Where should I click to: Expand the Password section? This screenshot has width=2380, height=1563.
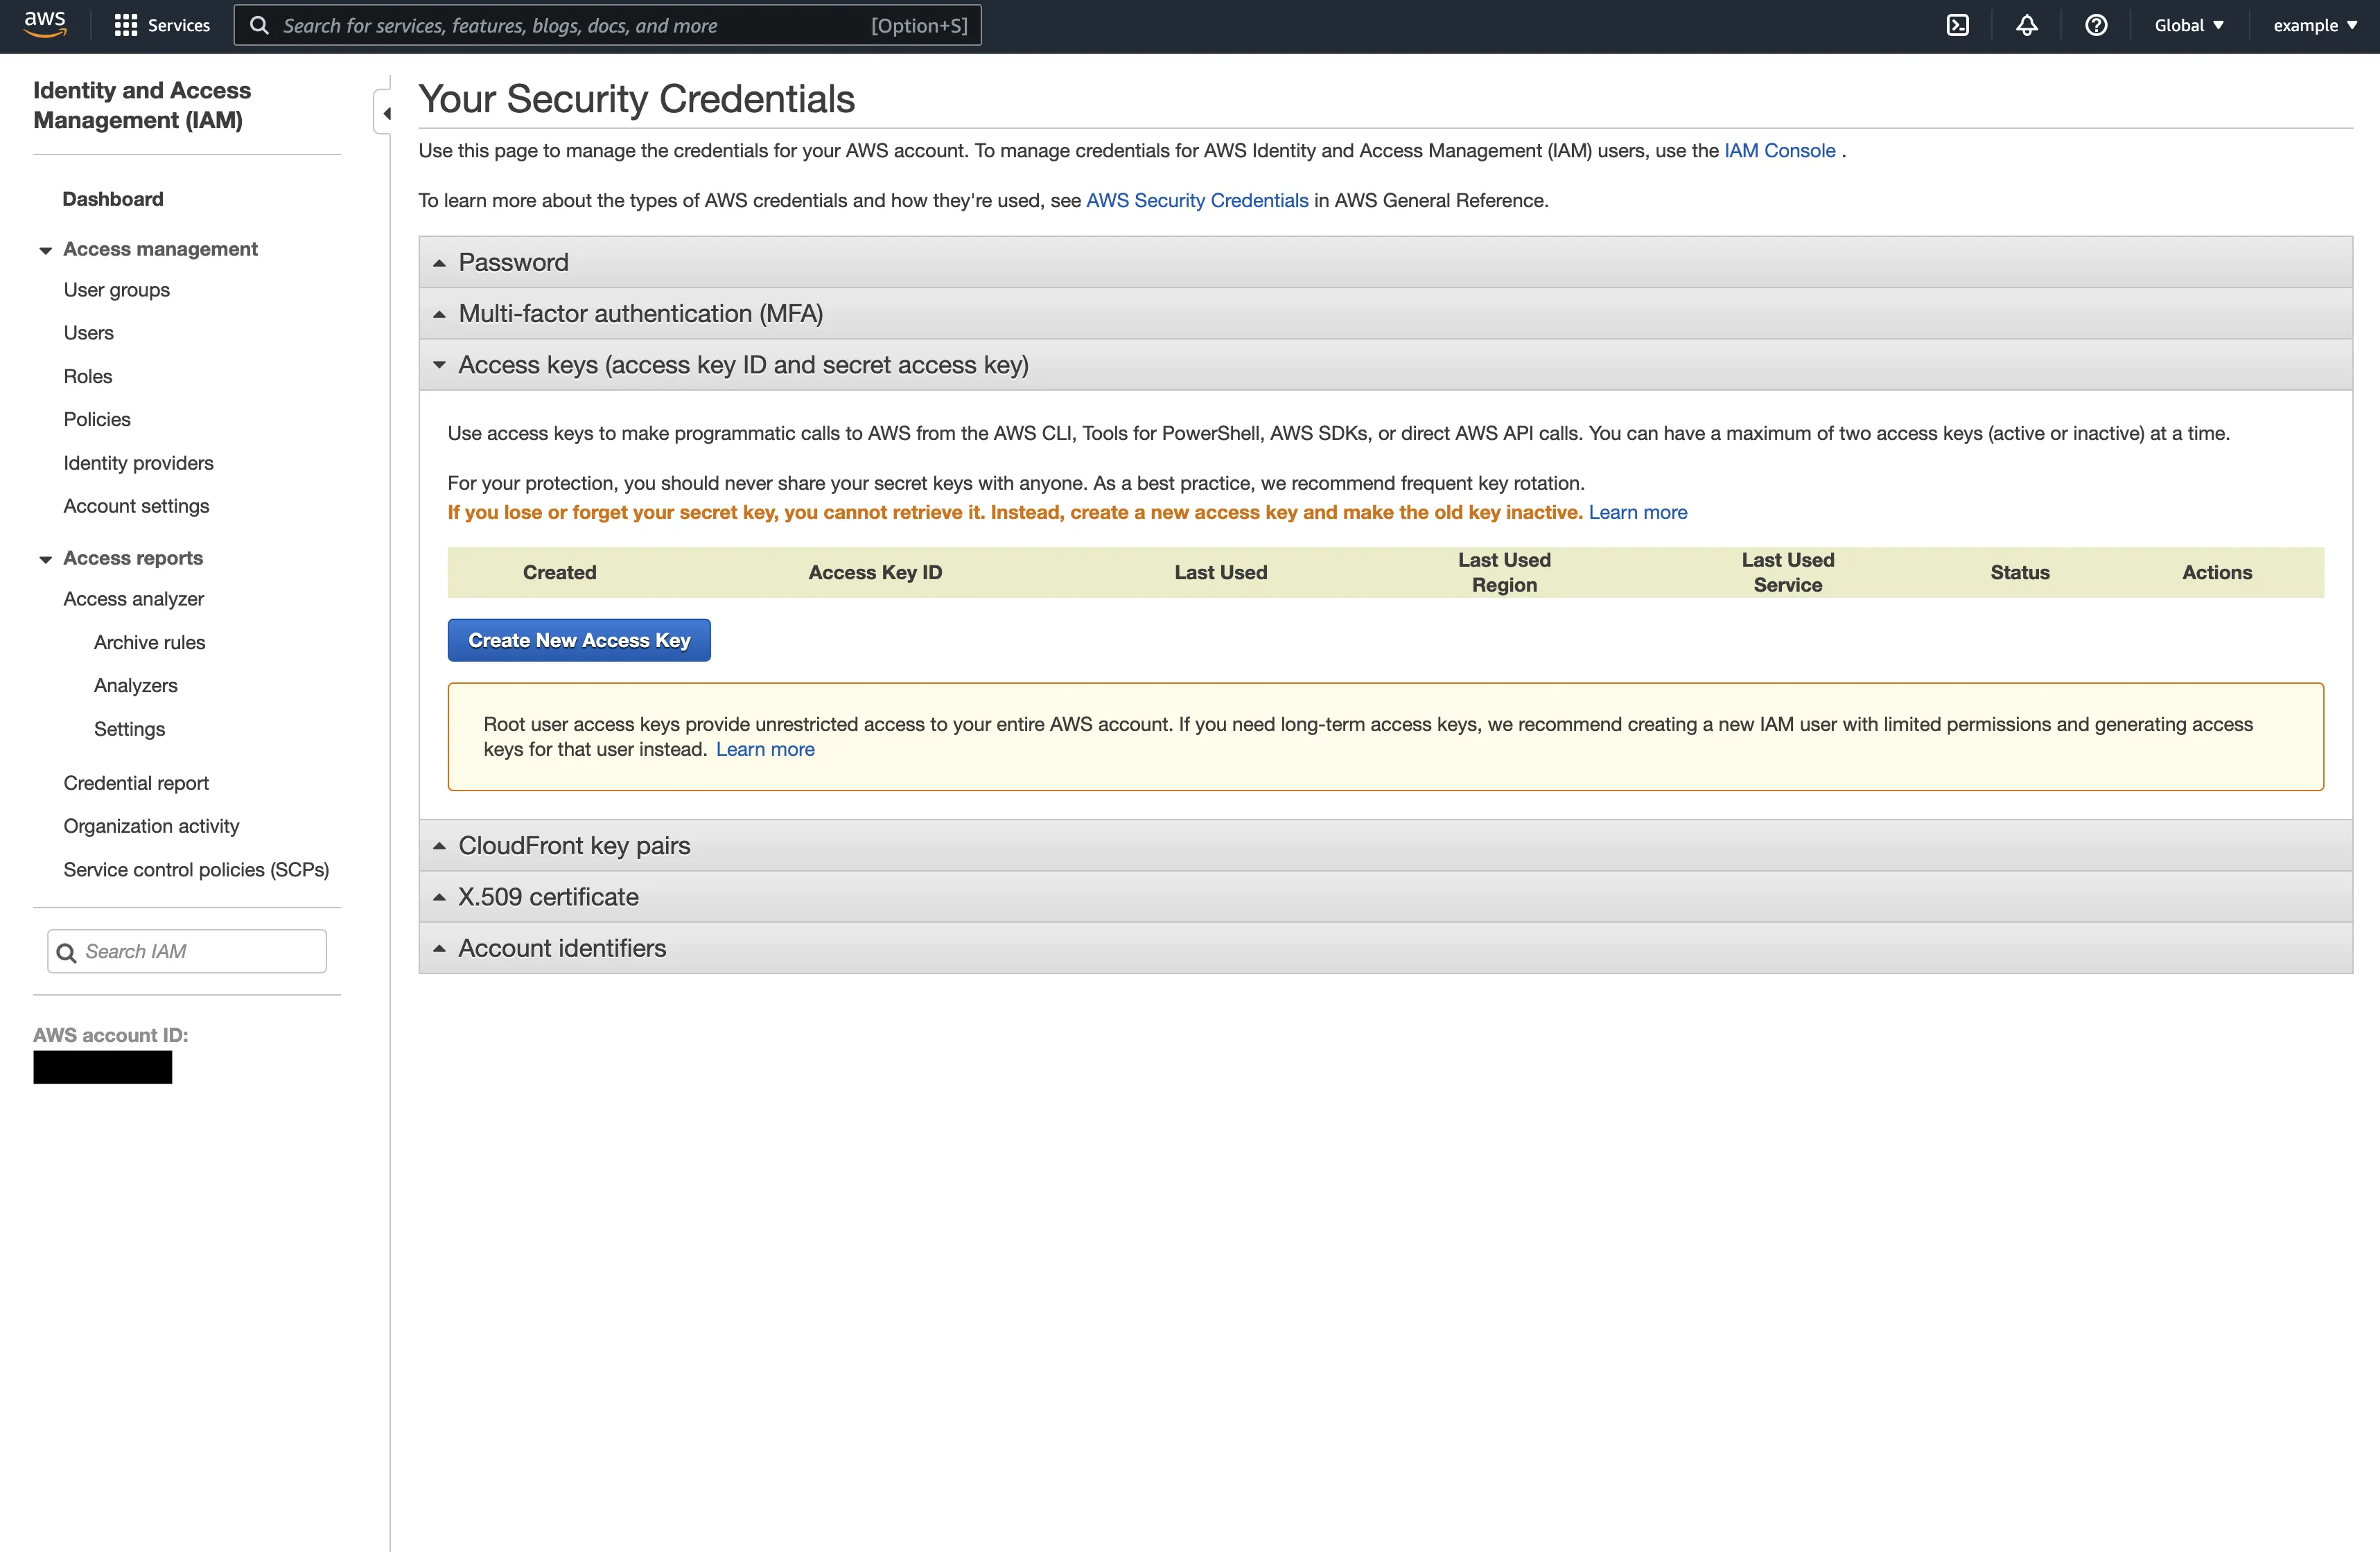point(513,262)
